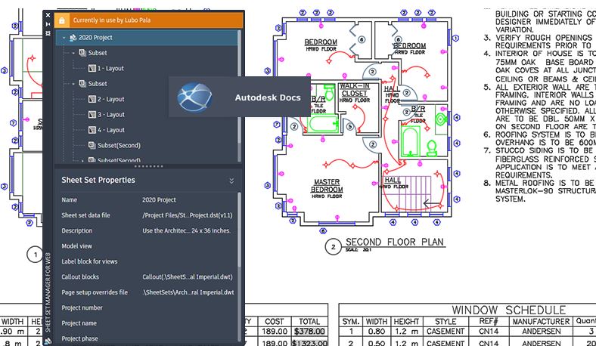
Task: Click the Sheet Set Manager icon at bottom-left
Action: click(48, 340)
